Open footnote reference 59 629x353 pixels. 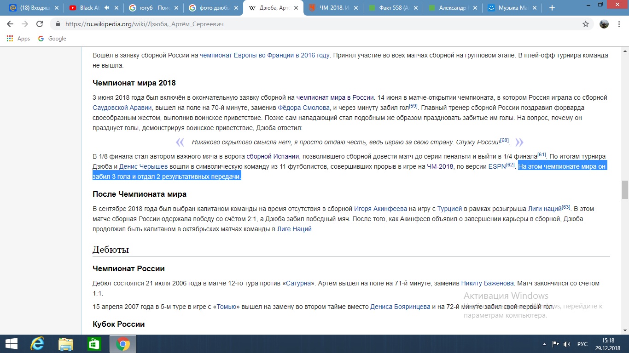[413, 106]
